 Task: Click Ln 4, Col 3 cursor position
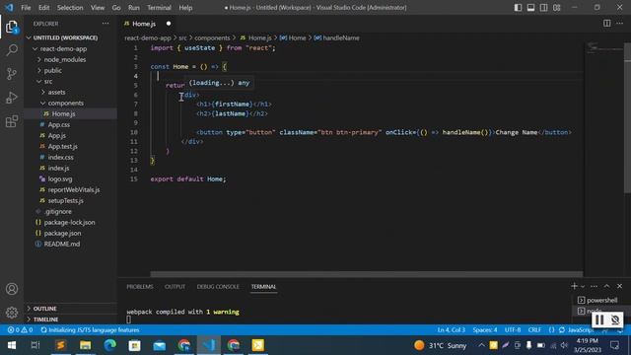tap(452, 330)
